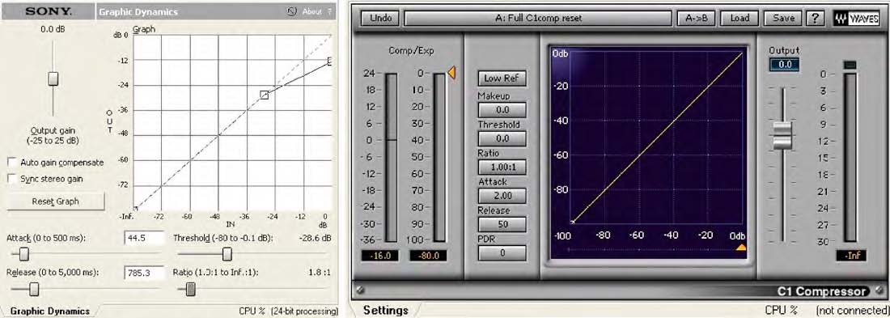Toggle Sync stereo gain checkbox
The image size is (890, 318).
[x=12, y=179]
